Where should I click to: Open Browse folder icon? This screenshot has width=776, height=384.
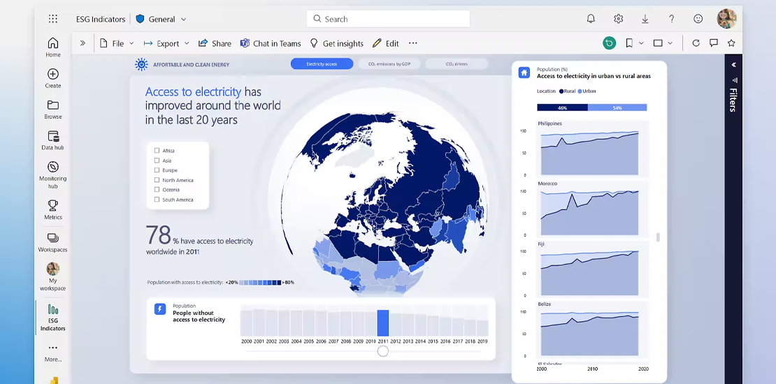pos(53,109)
